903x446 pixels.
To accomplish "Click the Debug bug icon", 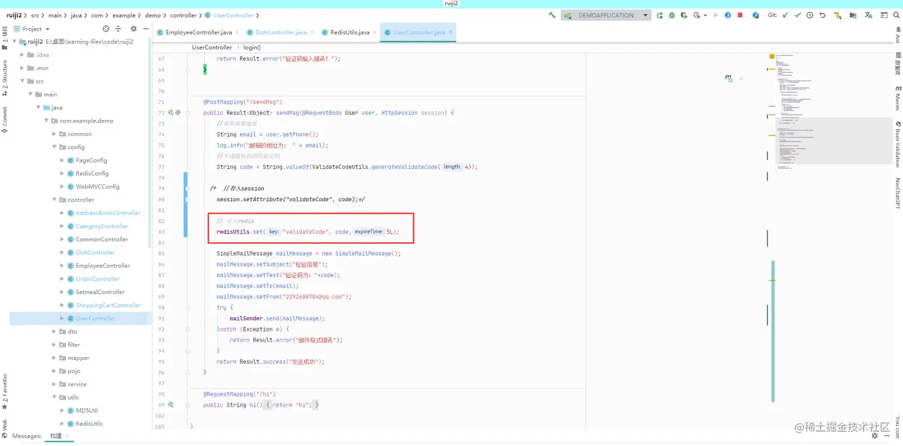I will 672,15.
